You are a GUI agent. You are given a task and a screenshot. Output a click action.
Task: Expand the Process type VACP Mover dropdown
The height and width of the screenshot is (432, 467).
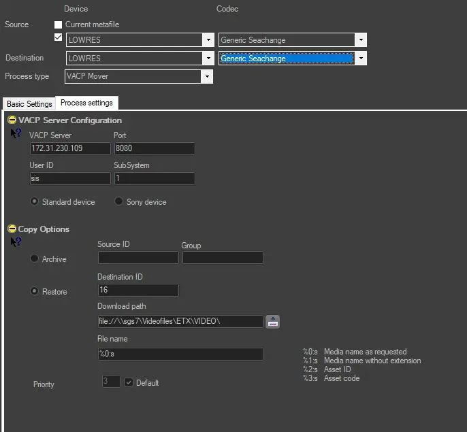[206, 77]
